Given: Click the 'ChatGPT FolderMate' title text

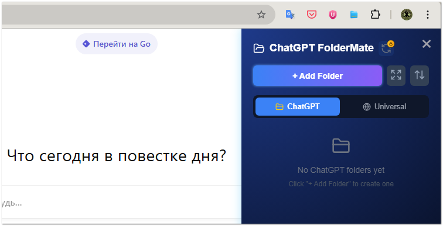Looking at the screenshot, I should pyautogui.click(x=322, y=48).
